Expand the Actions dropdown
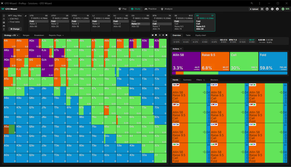This screenshot has width=291, height=167. tap(177, 49)
